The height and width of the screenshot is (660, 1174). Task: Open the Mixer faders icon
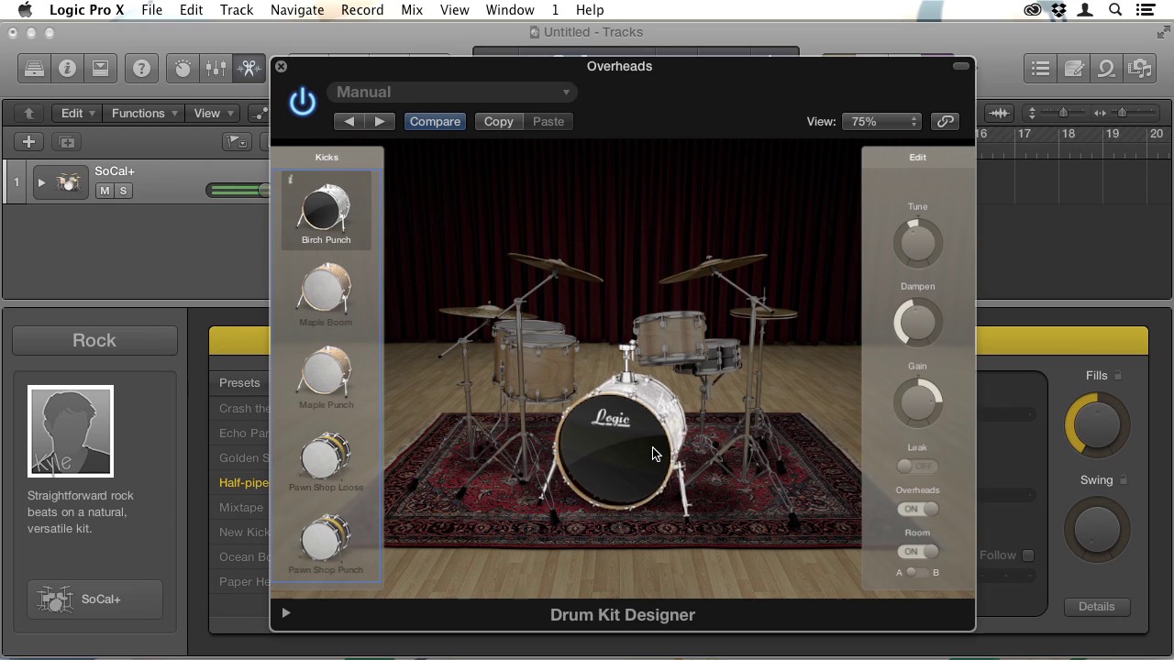pos(216,68)
